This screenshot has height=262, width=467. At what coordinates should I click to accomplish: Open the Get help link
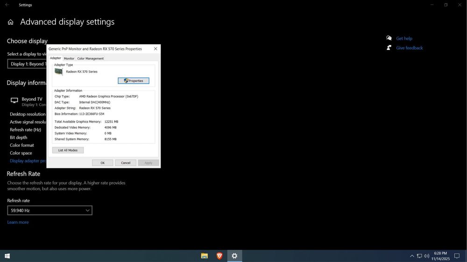404,38
